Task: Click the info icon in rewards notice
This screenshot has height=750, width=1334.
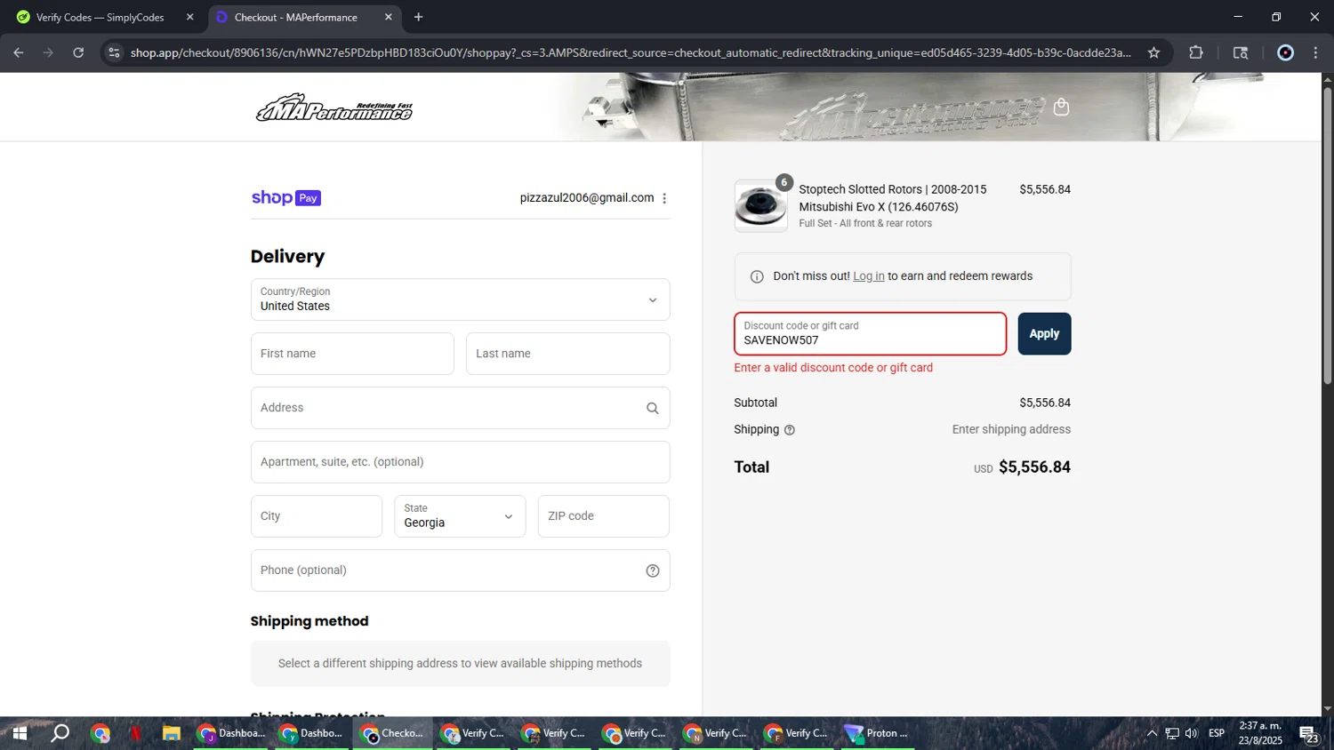Action: 757,276
